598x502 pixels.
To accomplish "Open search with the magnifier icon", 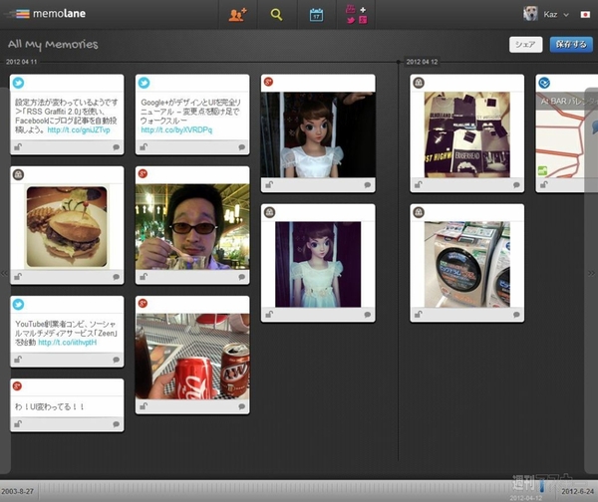I will pyautogui.click(x=277, y=15).
